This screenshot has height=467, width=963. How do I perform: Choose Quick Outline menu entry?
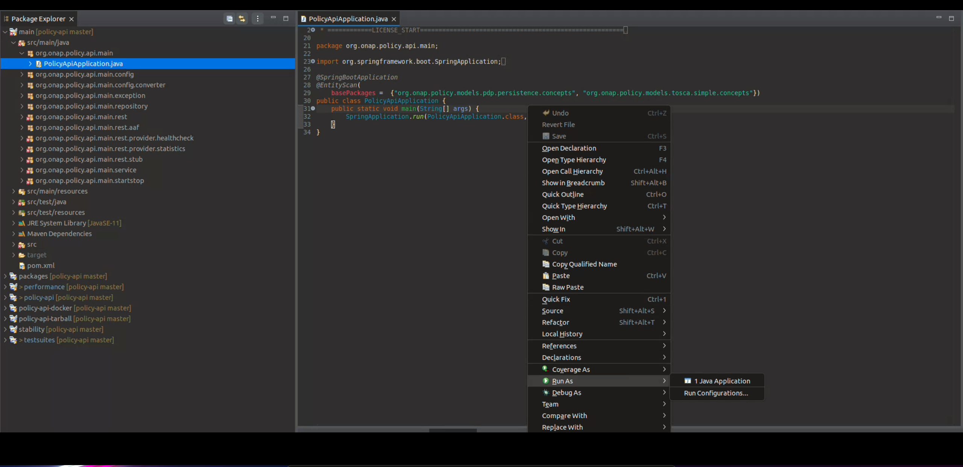pos(599,194)
